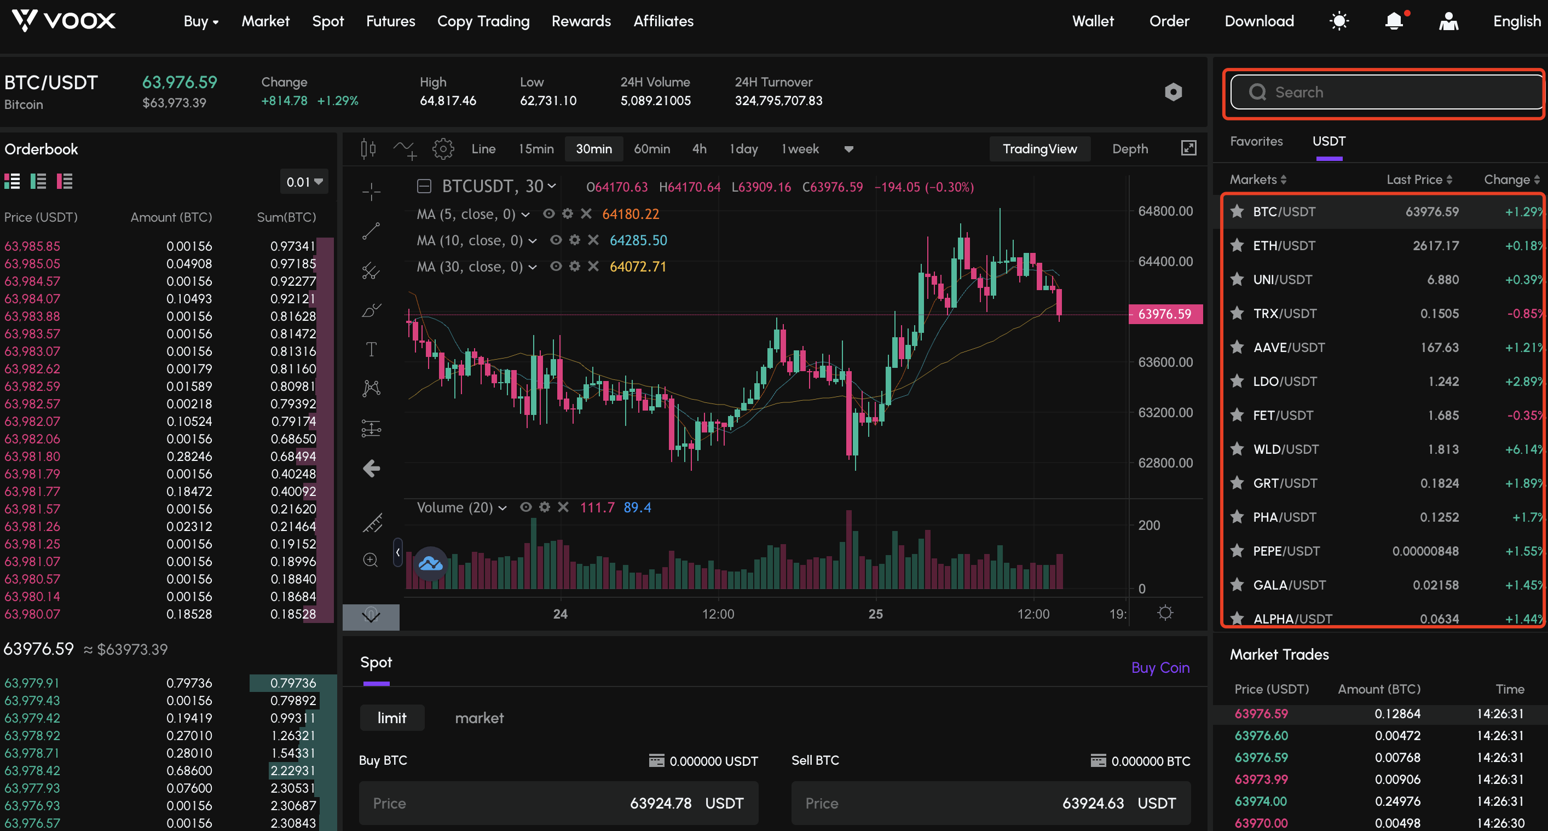
Task: Select the pattern drawing tool
Action: (x=371, y=388)
